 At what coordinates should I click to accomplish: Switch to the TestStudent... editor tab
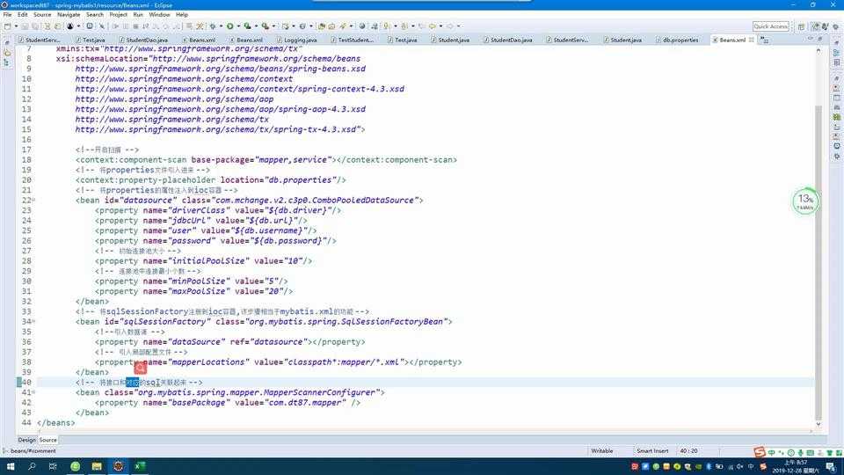coord(352,40)
